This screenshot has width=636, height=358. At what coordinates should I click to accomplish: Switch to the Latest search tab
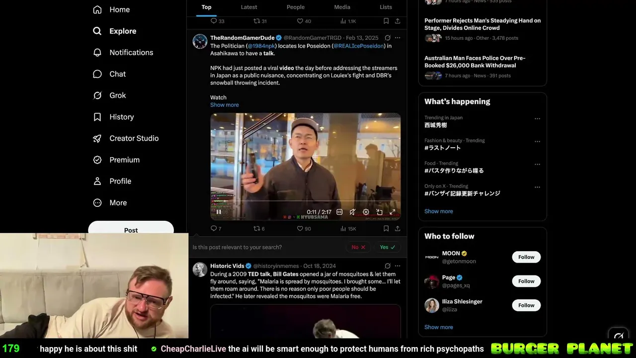click(x=249, y=7)
